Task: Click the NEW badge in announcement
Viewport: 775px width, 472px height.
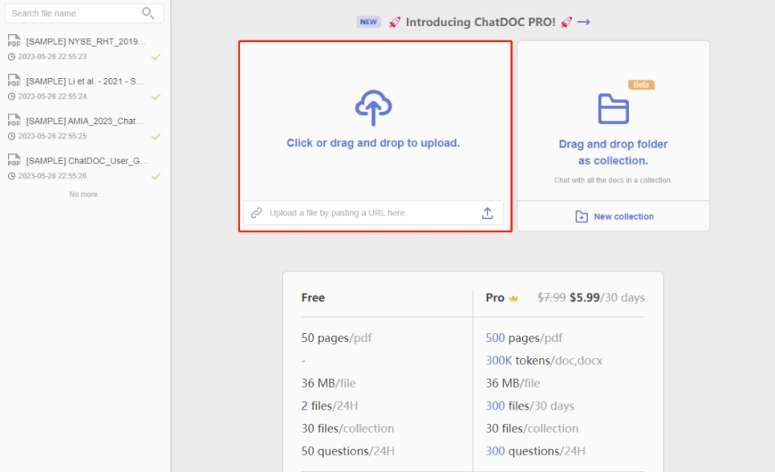Action: [x=368, y=22]
